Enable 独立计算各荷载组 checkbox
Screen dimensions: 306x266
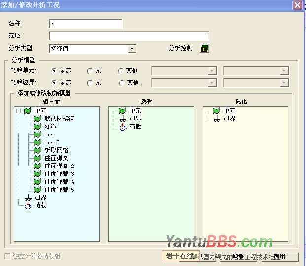coord(7,256)
